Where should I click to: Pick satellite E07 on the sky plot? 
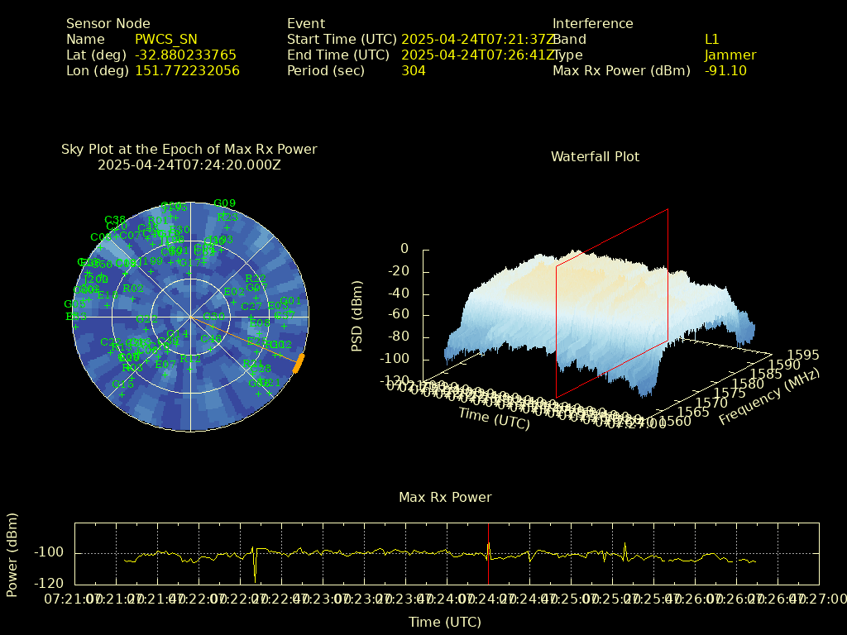click(165, 364)
